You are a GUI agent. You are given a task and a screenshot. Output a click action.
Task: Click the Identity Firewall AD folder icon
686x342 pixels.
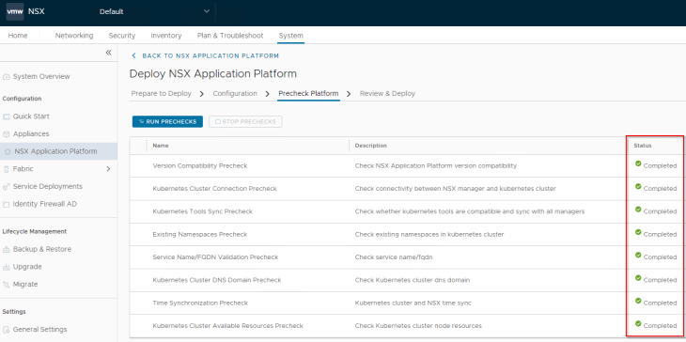click(x=7, y=204)
